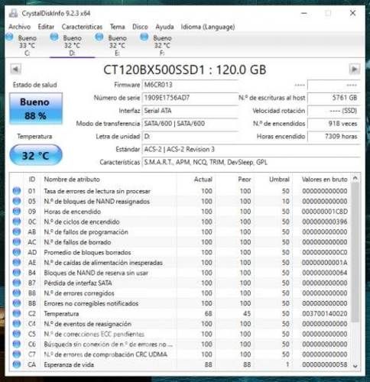Viewport: 370px width, 382px height.
Task: Click status icon of attribute B8 row
Action: (x=17, y=293)
